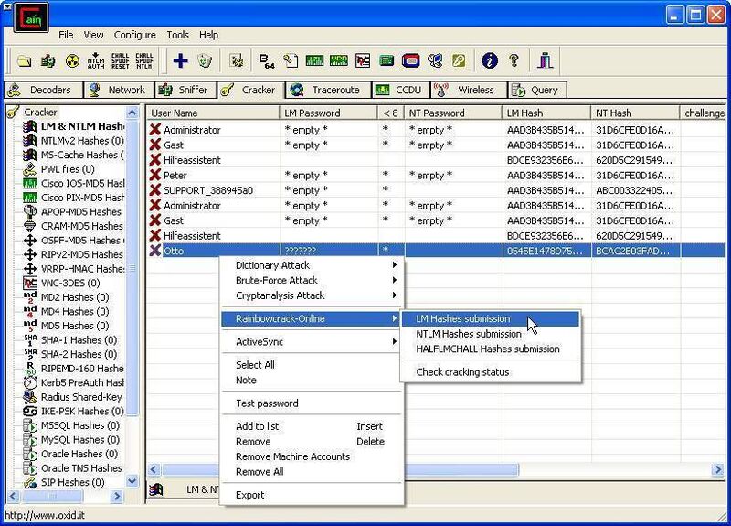Image resolution: width=731 pixels, height=526 pixels.
Task: Click the NTLM AUTH toolbar icon
Action: coord(96,60)
